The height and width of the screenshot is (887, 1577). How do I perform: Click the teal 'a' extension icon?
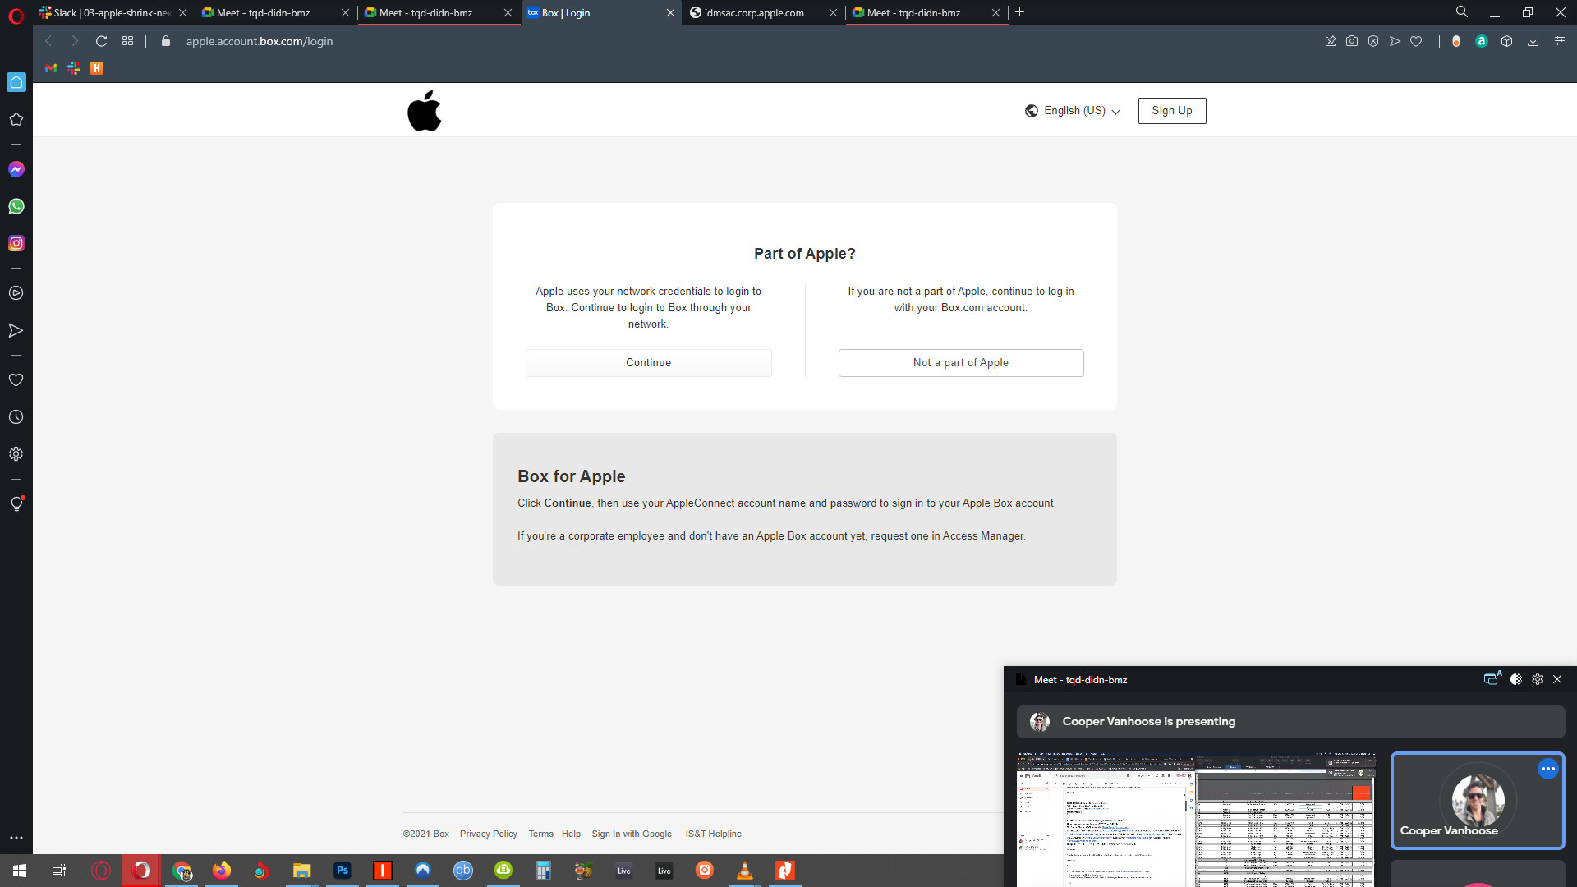click(x=1482, y=41)
